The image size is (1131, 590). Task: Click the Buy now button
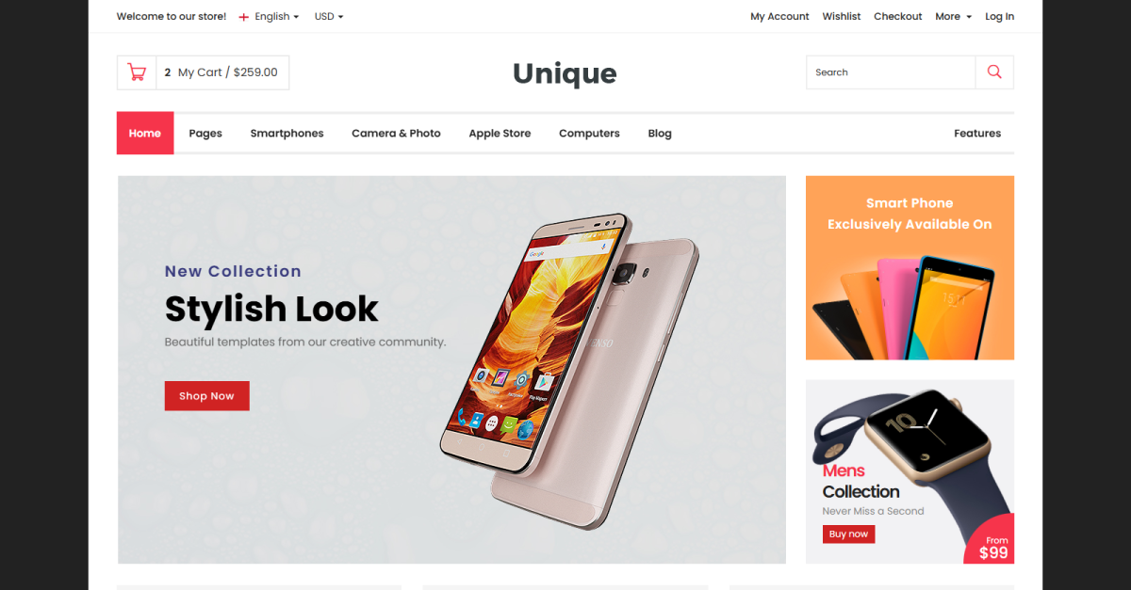point(848,534)
